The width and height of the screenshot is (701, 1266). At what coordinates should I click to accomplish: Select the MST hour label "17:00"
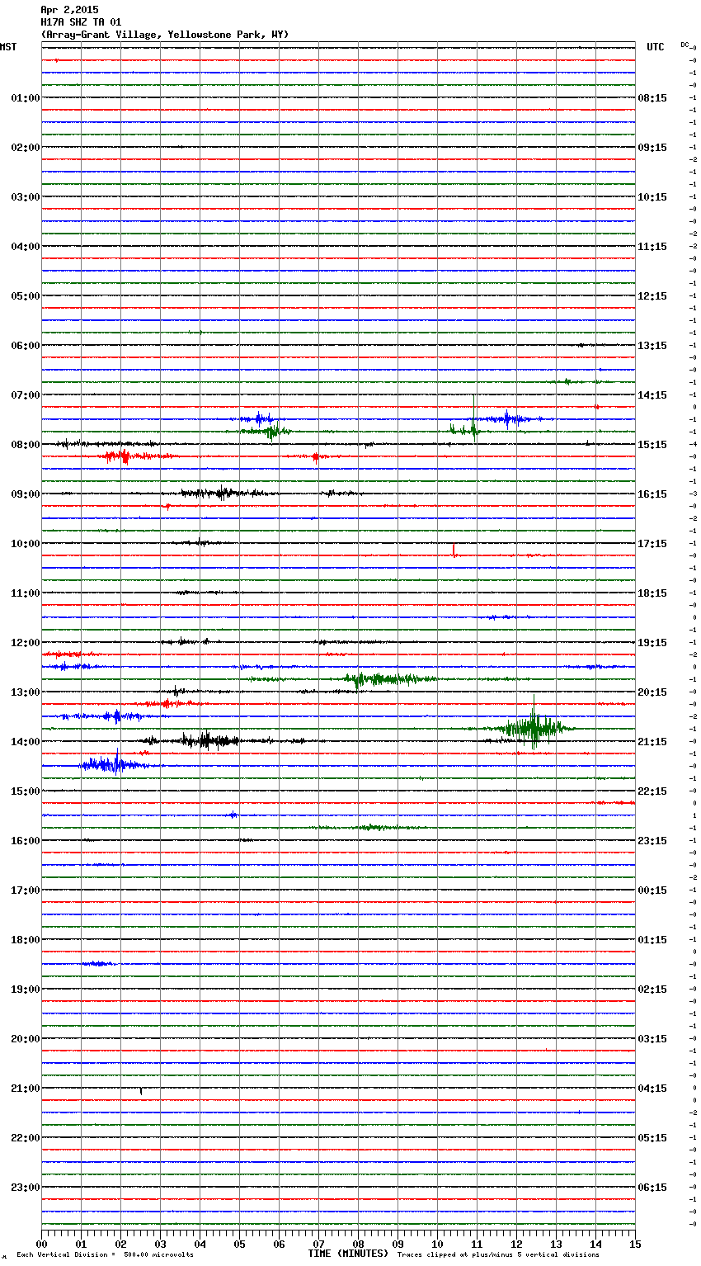pos(26,890)
